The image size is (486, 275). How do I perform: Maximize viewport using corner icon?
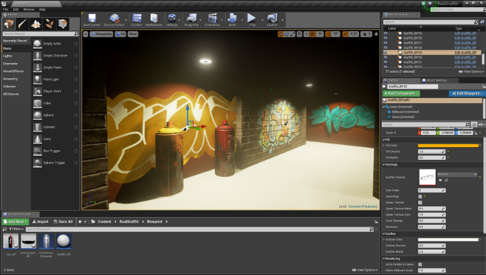coord(376,34)
